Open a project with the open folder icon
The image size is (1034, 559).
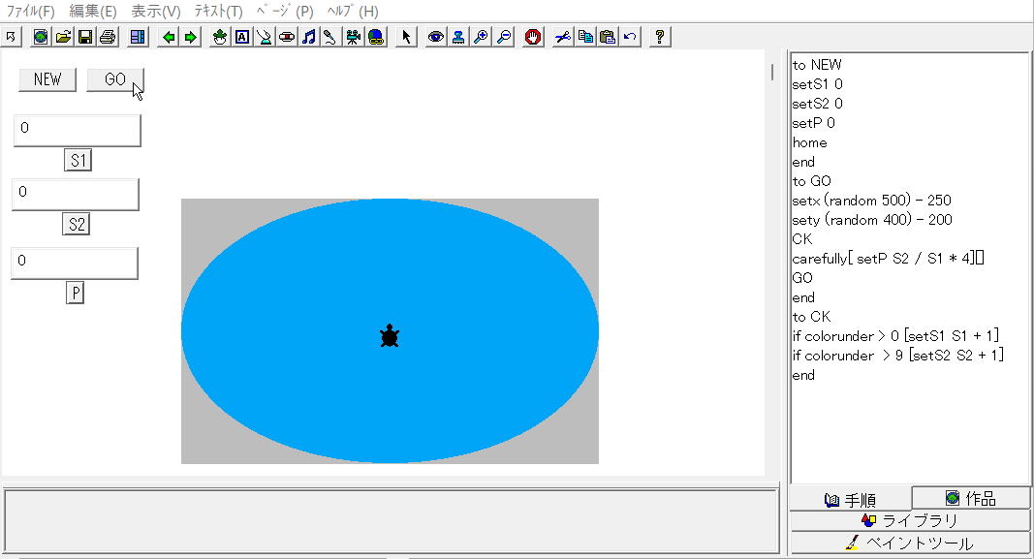coord(63,37)
